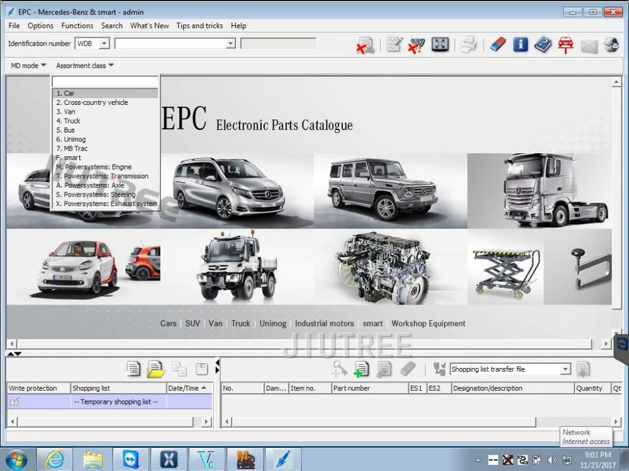
Task: Click add-to-list icon with green plus
Action: pyautogui.click(x=362, y=369)
